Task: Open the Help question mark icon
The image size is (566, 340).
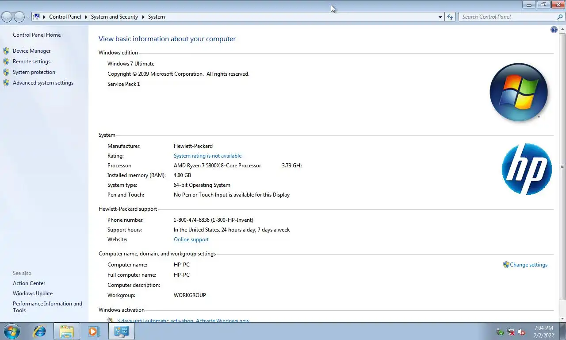Action: click(554, 30)
